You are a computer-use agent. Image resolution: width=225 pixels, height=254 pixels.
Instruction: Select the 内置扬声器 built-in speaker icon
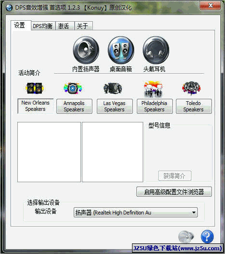pos(86,50)
